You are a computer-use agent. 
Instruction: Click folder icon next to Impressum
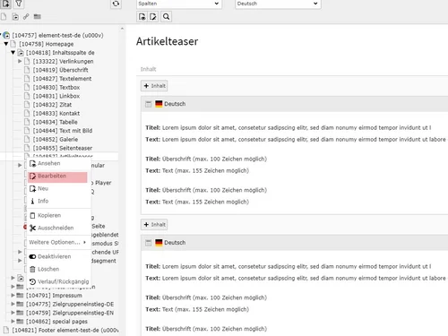click(x=20, y=296)
